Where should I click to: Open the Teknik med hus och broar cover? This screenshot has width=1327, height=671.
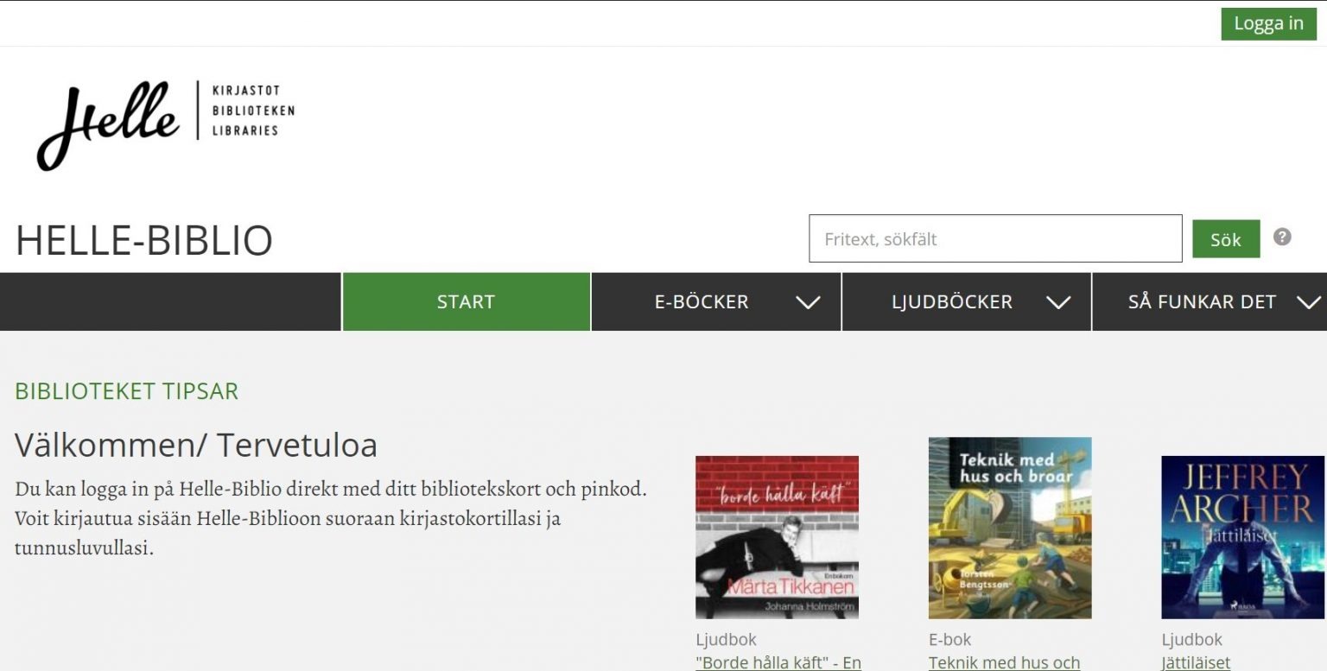(x=1009, y=528)
